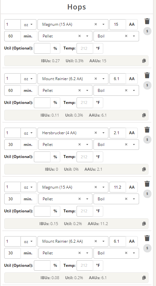The height and width of the screenshot is (286, 156).
Task: Delete the first Magnum 60 min hop
Action: coord(147,21)
